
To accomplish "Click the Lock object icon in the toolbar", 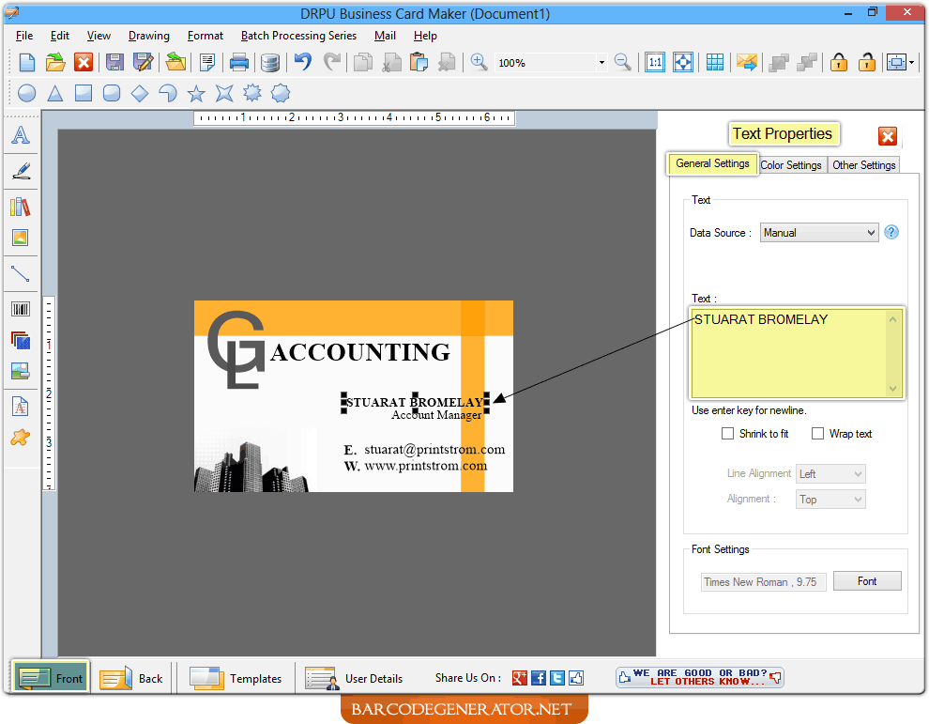I will [x=838, y=62].
